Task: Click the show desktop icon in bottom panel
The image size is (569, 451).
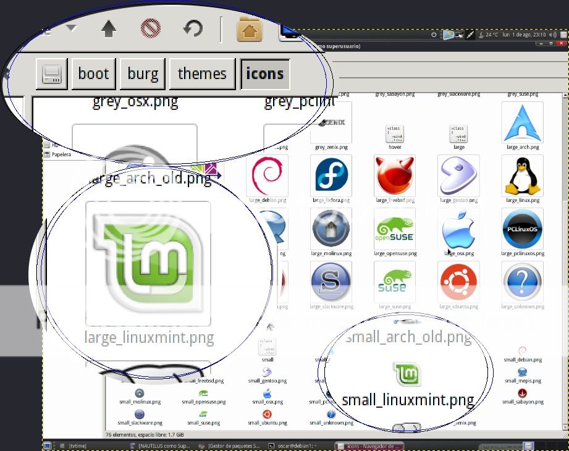Action: click(47, 445)
